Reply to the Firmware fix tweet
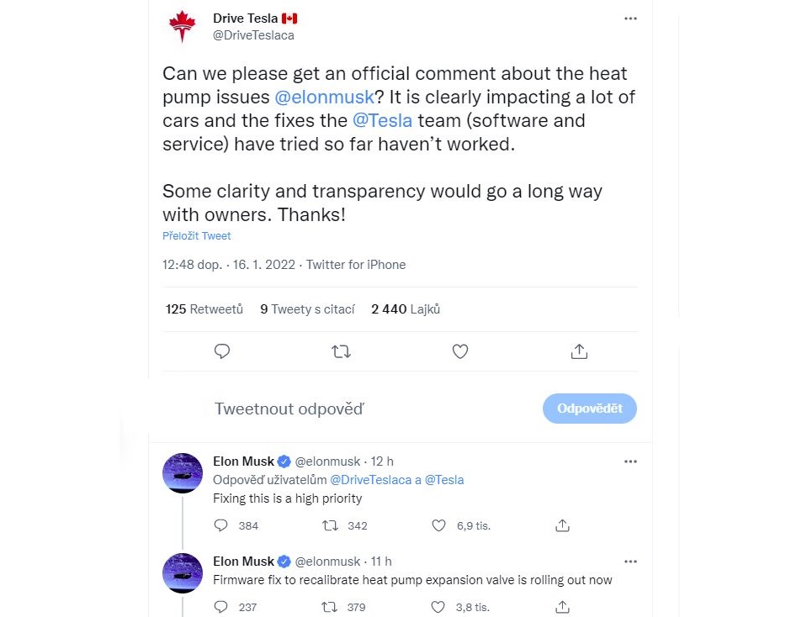This screenshot has width=807, height=617. [220, 607]
